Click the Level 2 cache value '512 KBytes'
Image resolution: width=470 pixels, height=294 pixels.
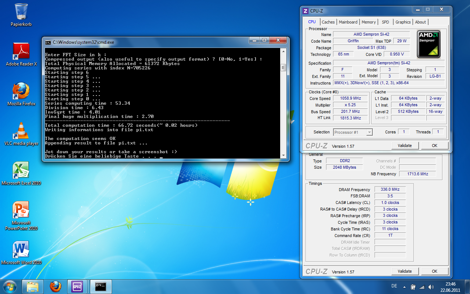pyautogui.click(x=408, y=112)
